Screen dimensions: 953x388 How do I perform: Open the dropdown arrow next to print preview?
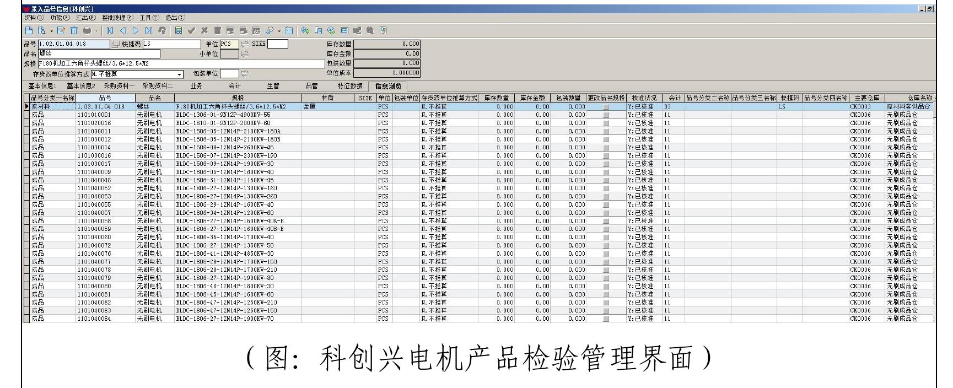pyautogui.click(x=51, y=31)
